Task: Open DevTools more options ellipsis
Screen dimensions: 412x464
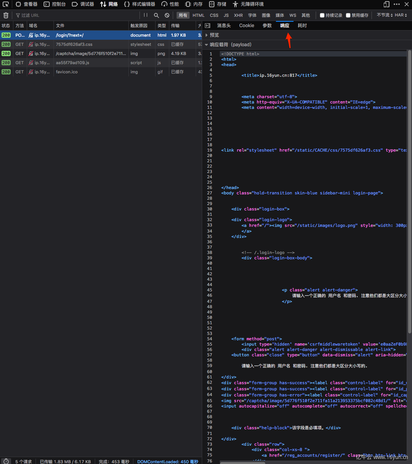Action: coord(397,4)
